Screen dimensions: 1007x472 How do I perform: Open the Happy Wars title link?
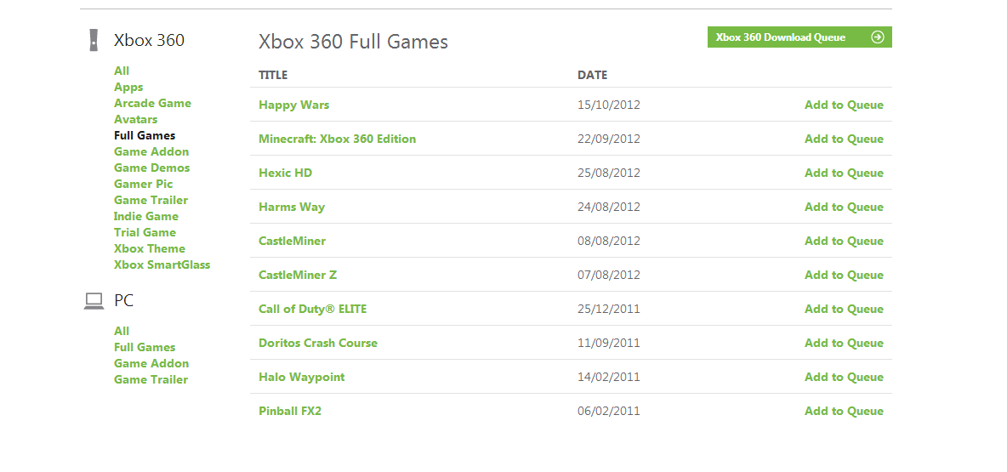(x=293, y=105)
